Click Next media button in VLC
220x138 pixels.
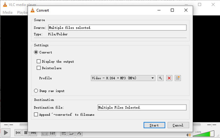[33, 133]
